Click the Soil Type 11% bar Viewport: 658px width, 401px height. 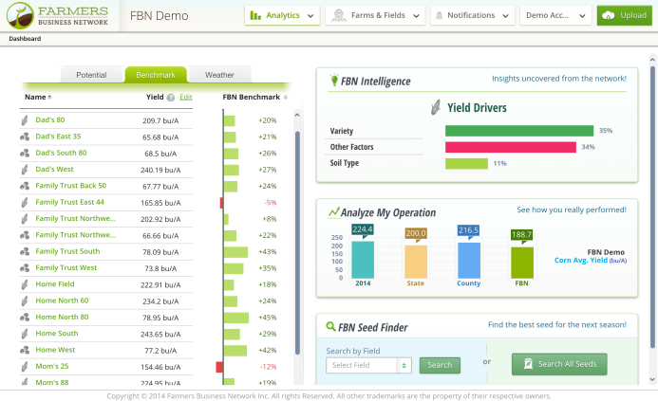pos(466,163)
